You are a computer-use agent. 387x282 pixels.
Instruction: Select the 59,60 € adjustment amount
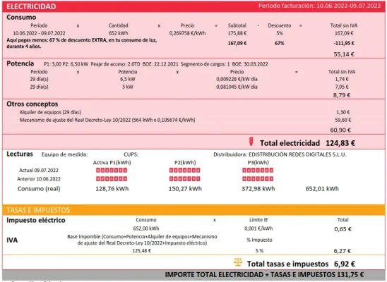click(x=343, y=120)
